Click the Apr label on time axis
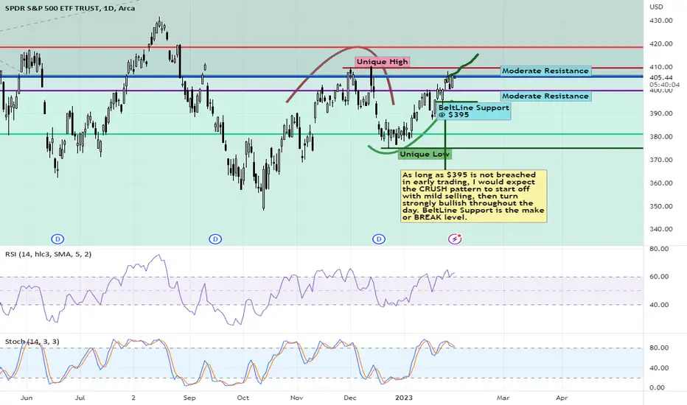 562,398
